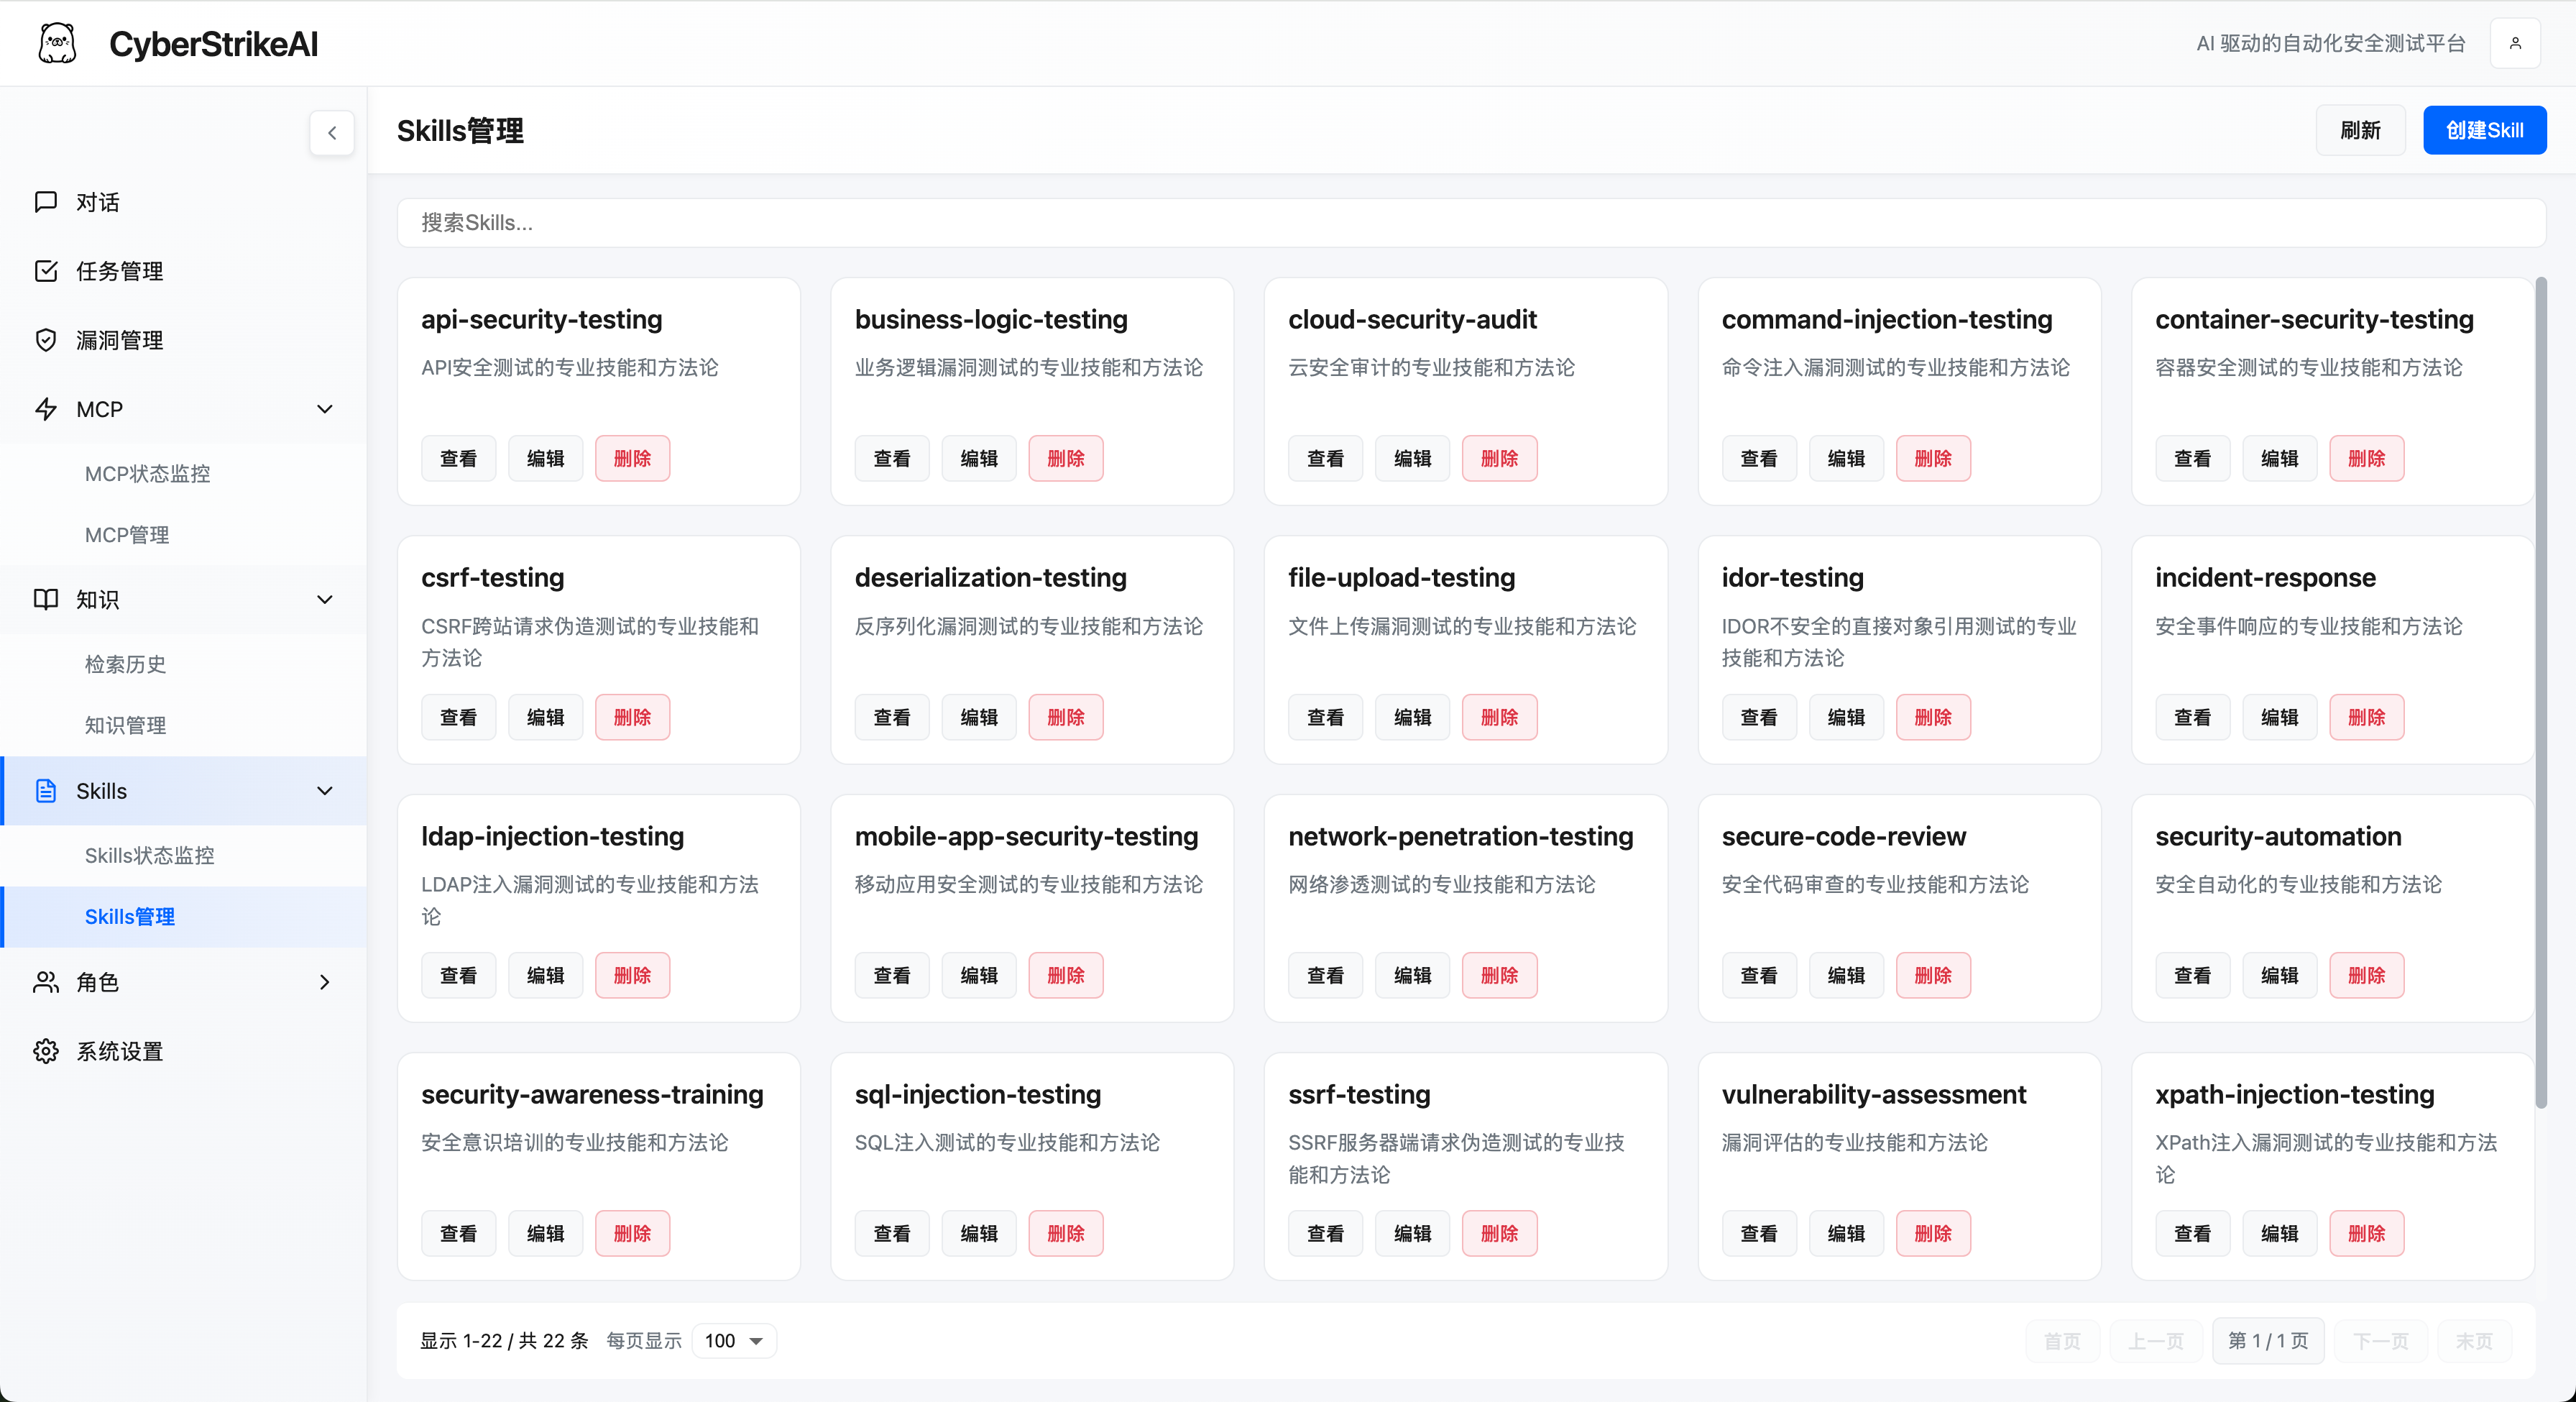
Task: Collapse the MCP menu chevron
Action: pos(325,409)
